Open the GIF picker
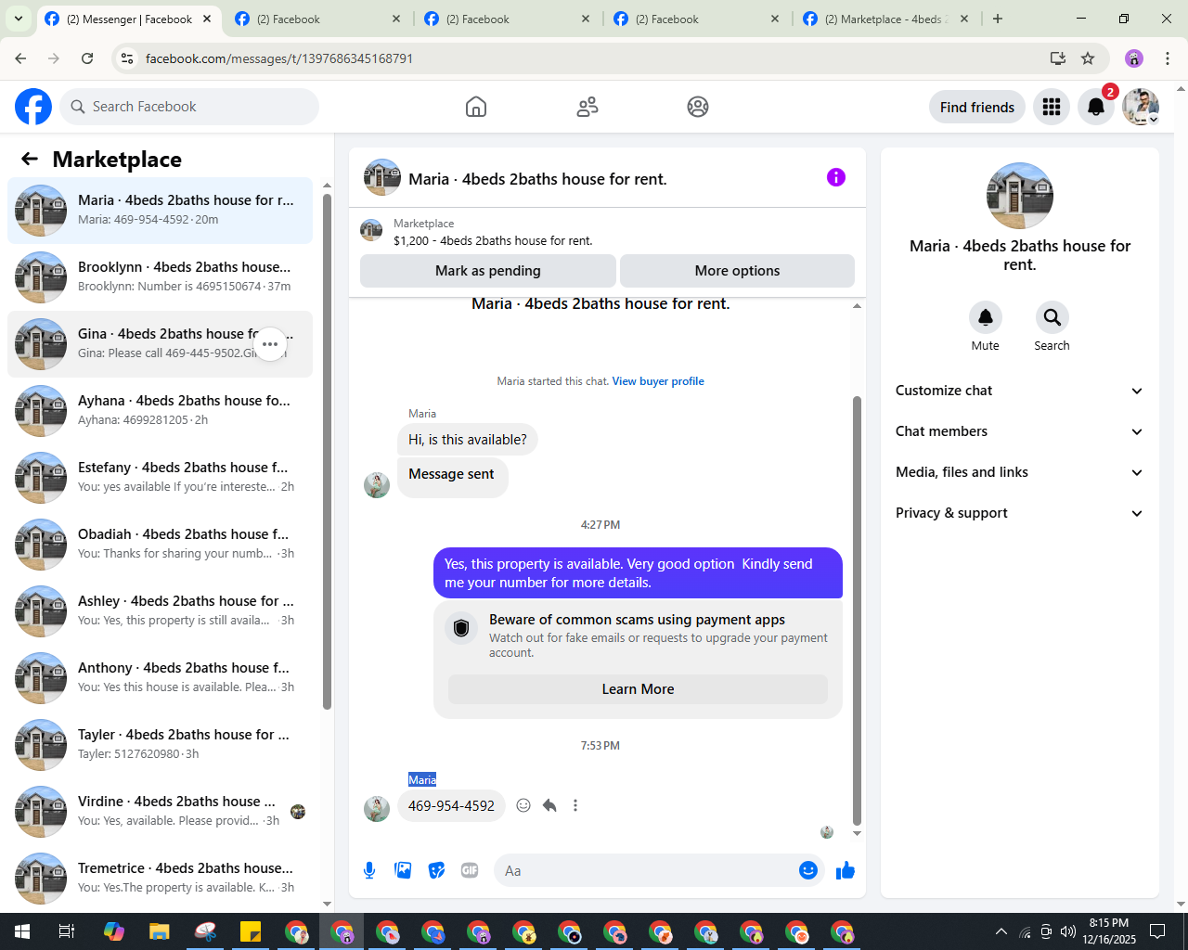Image resolution: width=1188 pixels, height=950 pixels. [x=470, y=870]
